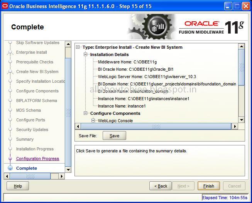Click summary tree scroll right arrow
Image resolution: width=252 pixels, height=203 pixels.
click(x=235, y=126)
